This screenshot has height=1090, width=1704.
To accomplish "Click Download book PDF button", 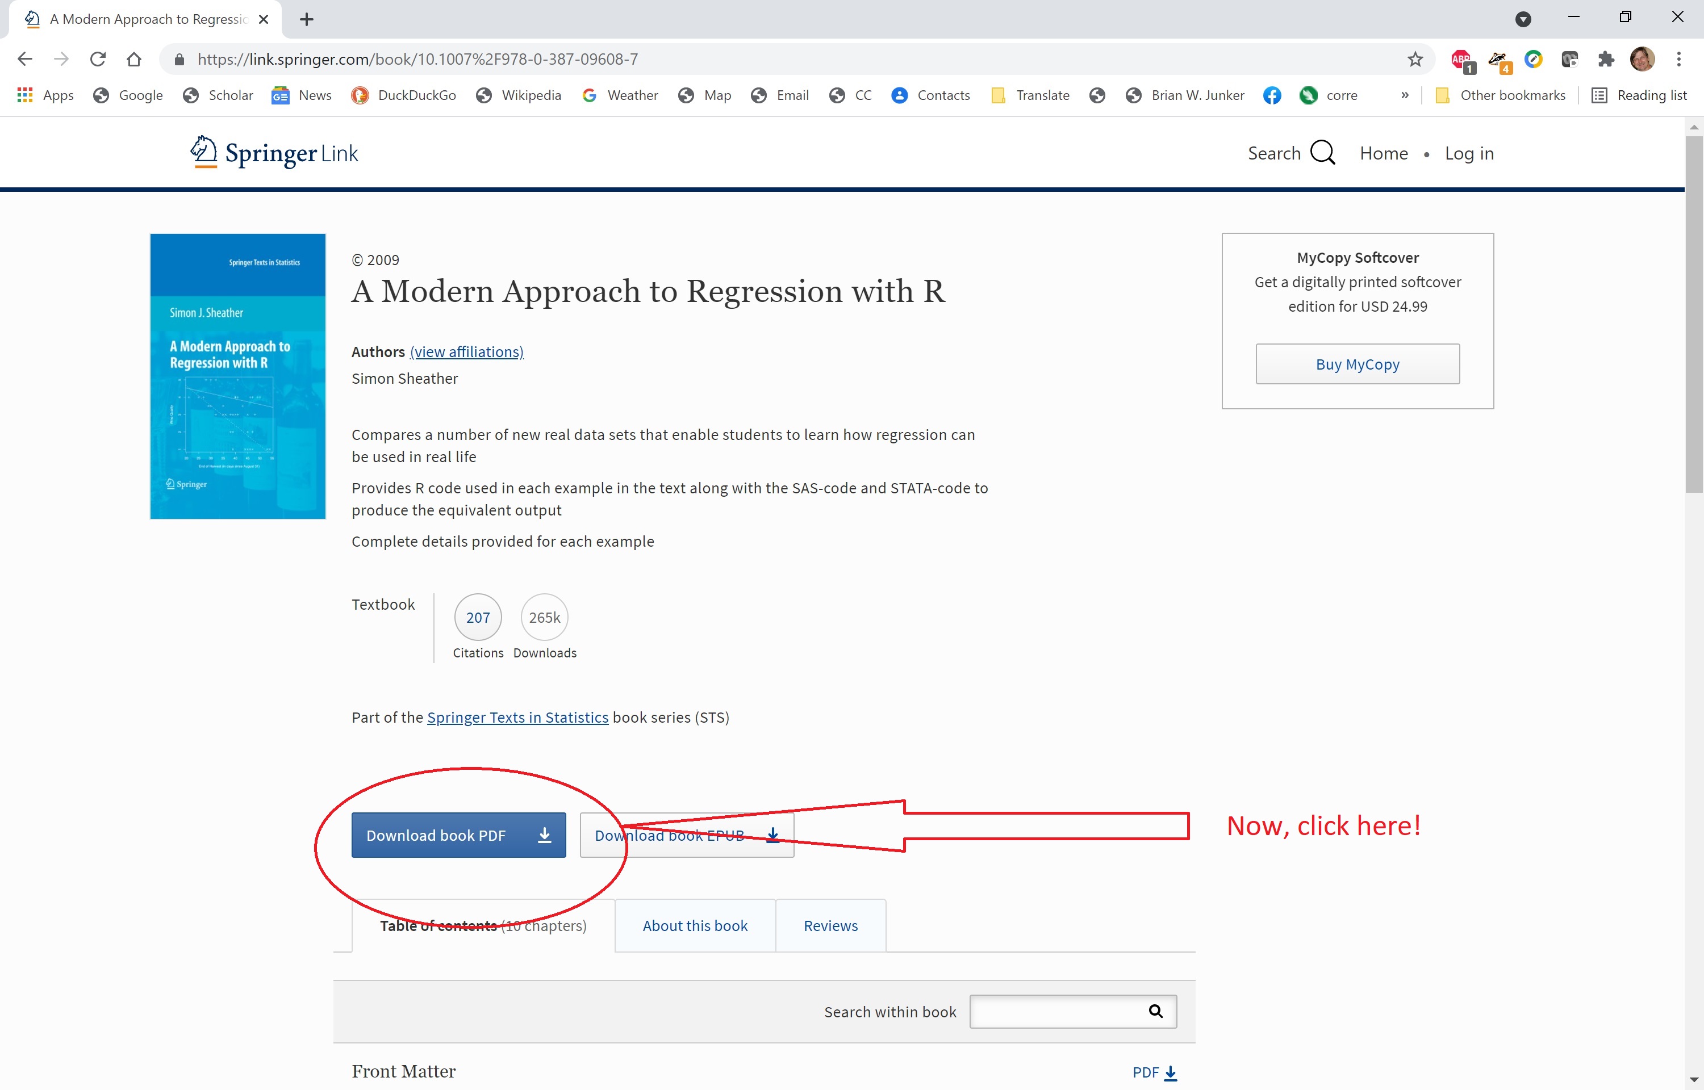I will point(459,835).
